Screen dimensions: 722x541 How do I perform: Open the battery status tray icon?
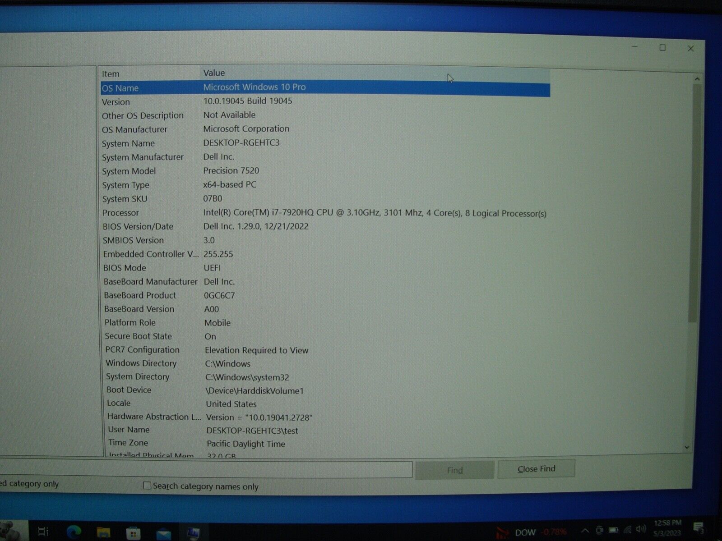613,530
